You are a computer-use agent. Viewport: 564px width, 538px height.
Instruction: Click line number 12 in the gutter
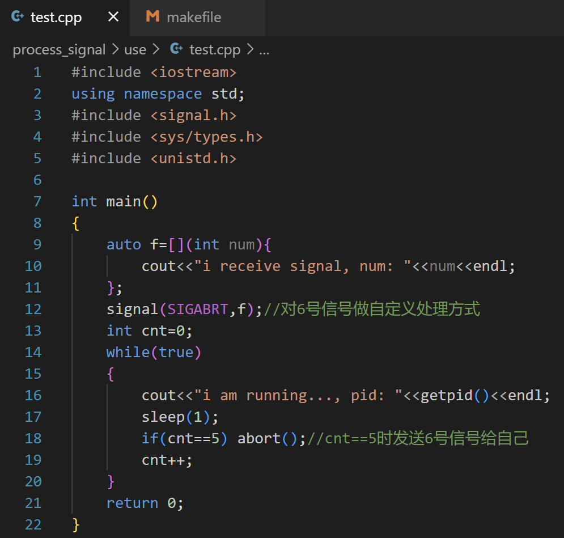click(33, 310)
